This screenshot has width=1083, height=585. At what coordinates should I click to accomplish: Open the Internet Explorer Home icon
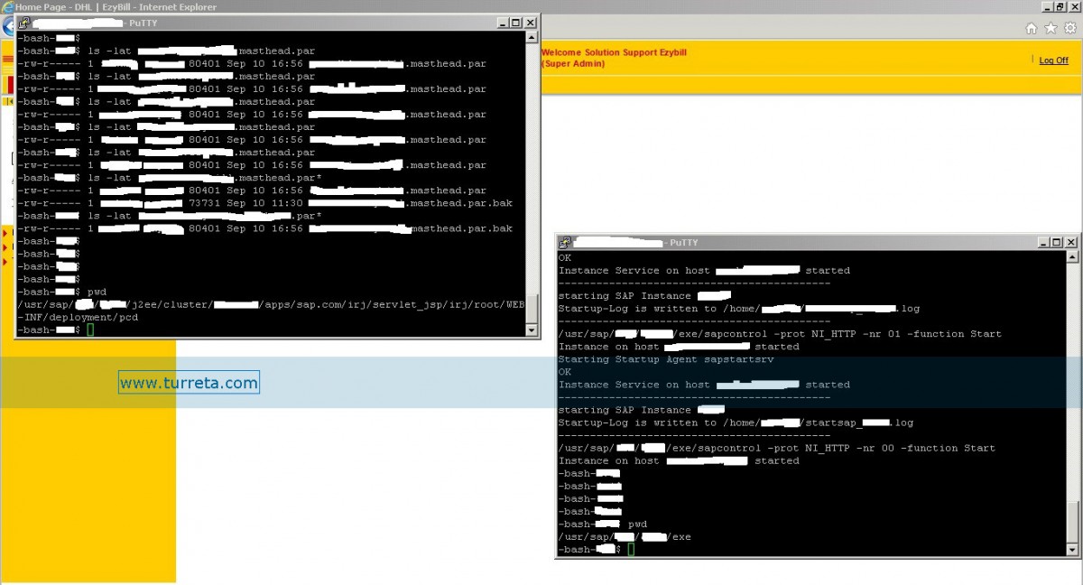coord(1032,28)
